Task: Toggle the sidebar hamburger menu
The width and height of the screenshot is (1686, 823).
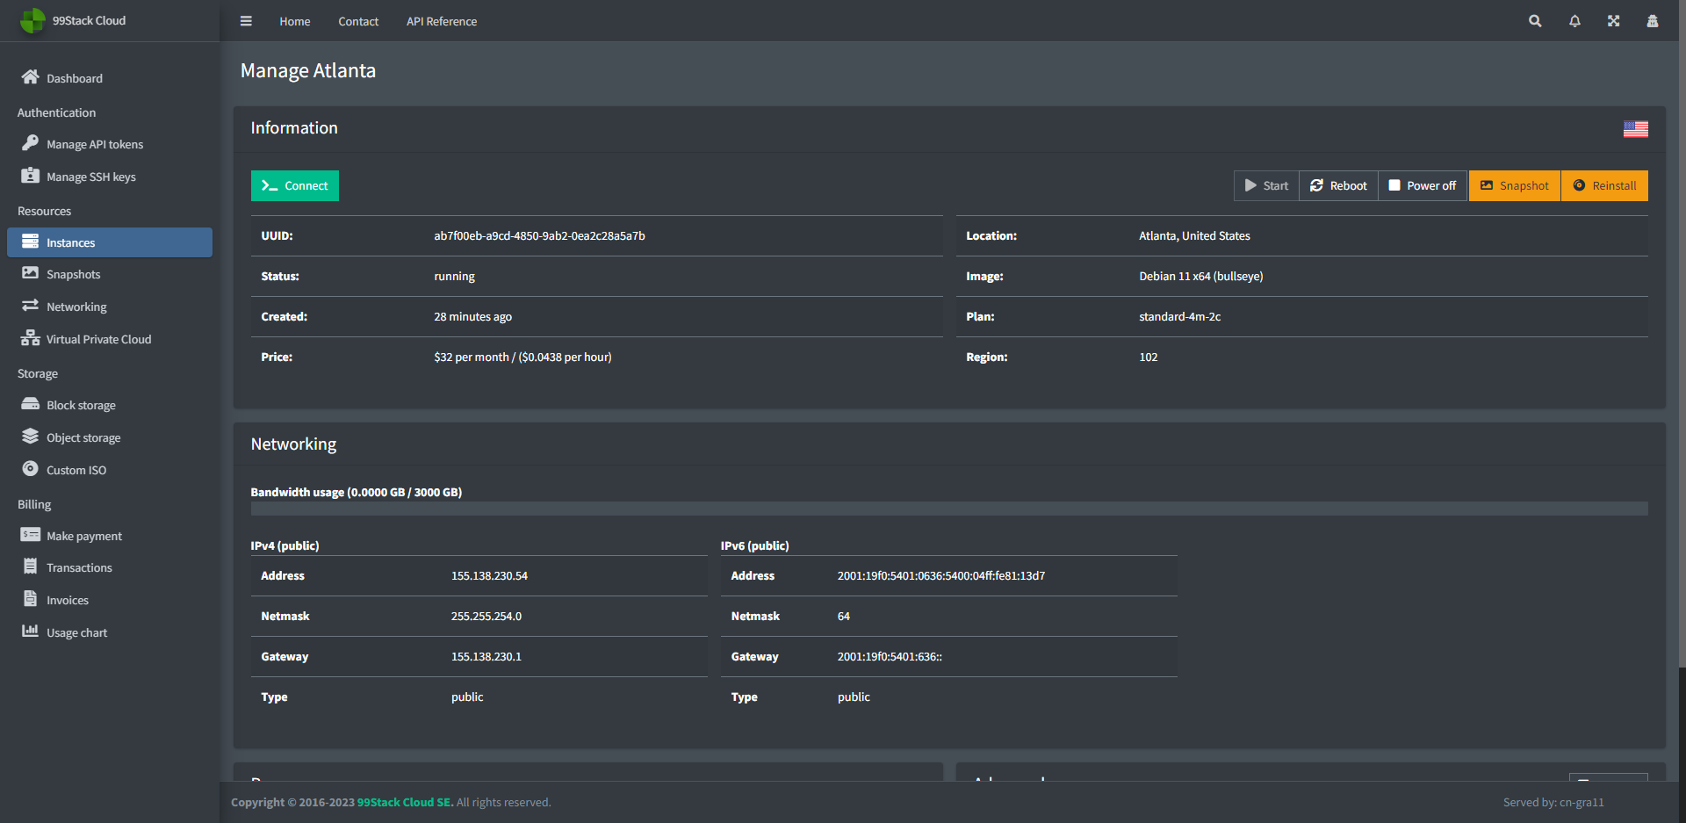Action: [x=246, y=21]
